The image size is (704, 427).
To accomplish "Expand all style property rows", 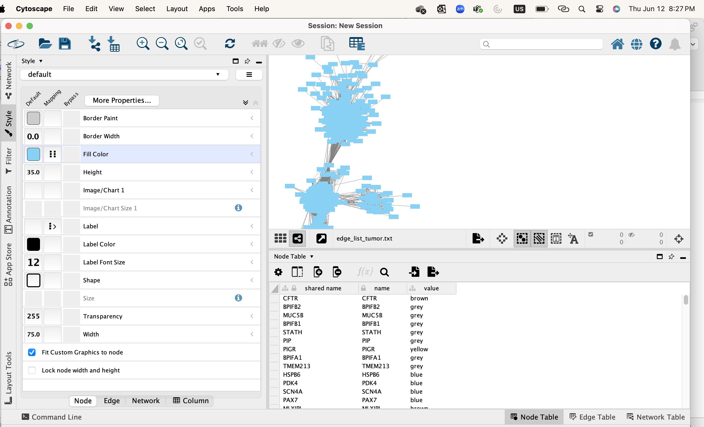I will click(245, 103).
